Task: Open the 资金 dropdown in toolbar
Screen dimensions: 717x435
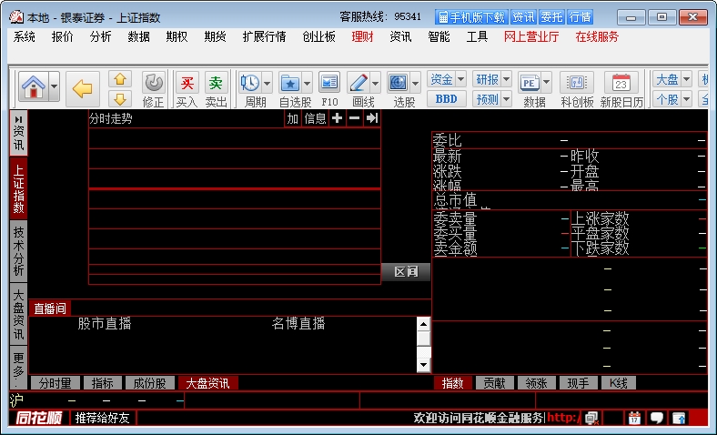Action: pos(447,79)
